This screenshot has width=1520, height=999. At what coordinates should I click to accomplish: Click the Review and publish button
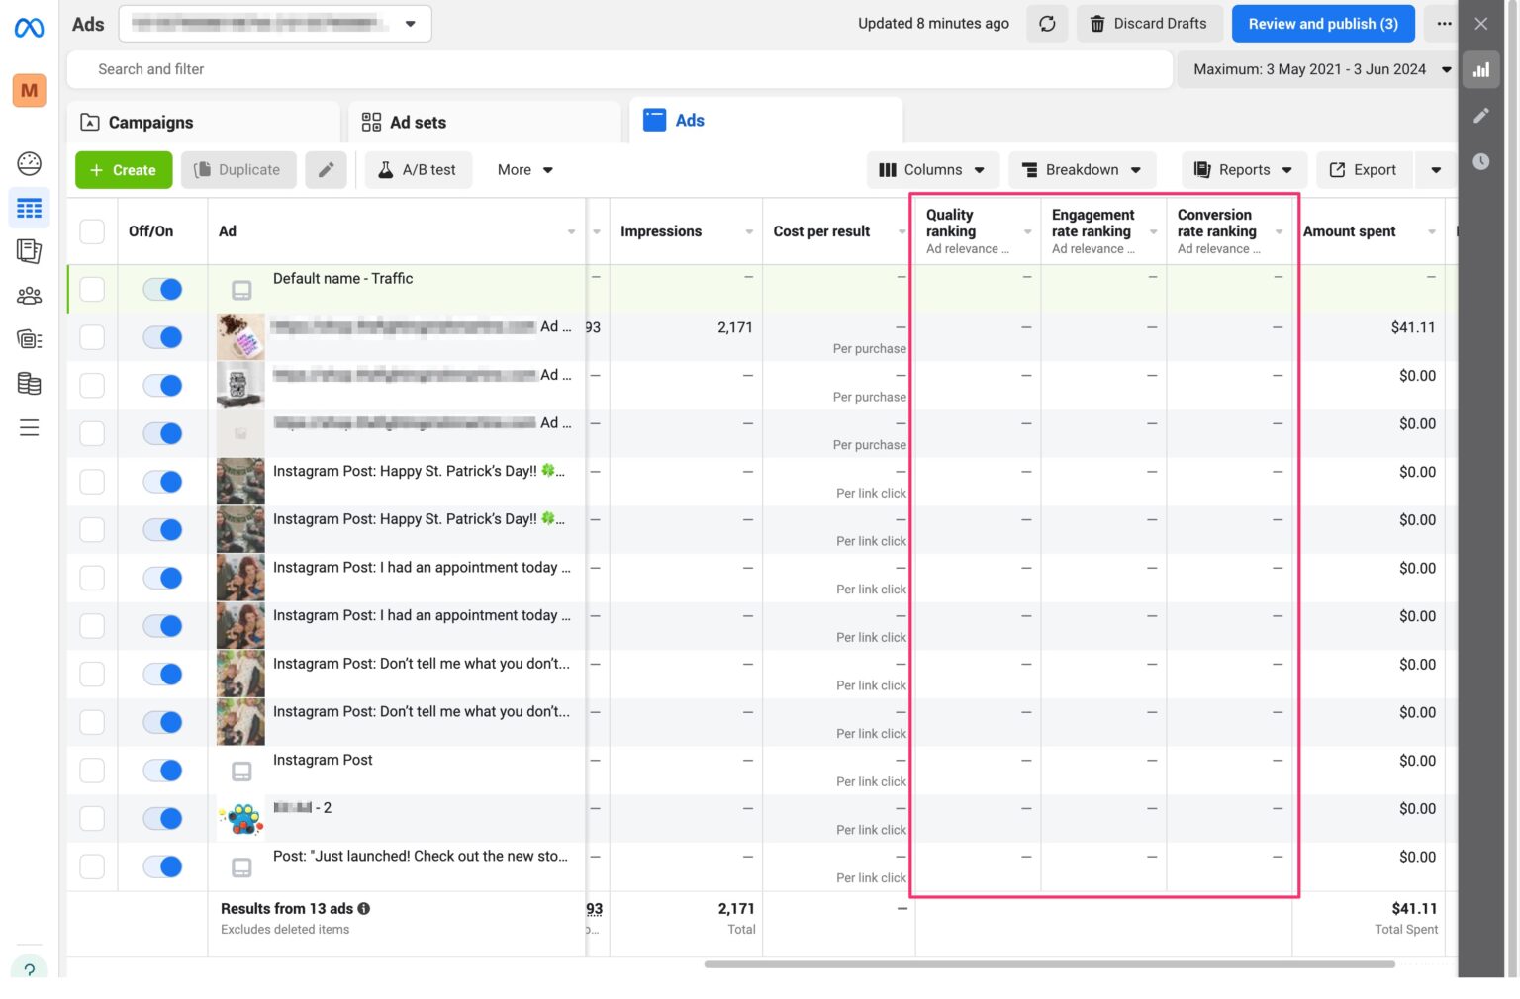[1323, 23]
